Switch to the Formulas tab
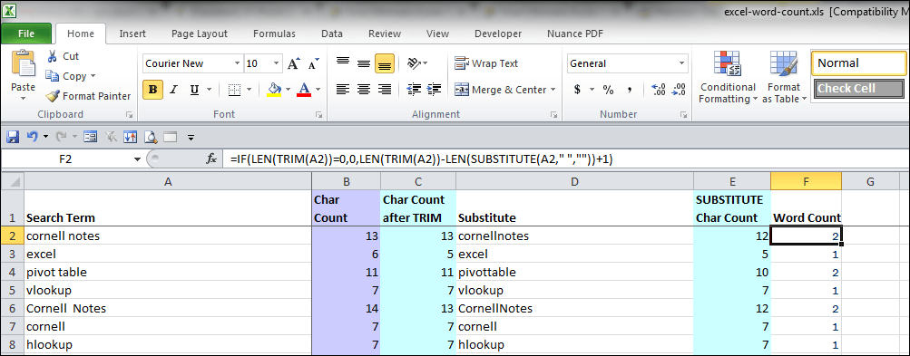910x356 pixels. (275, 34)
